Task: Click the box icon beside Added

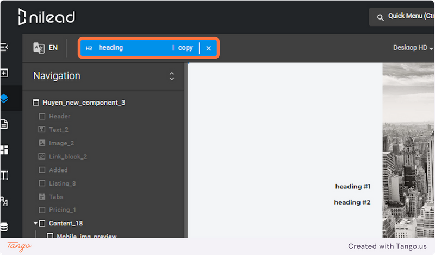Action: pos(42,170)
